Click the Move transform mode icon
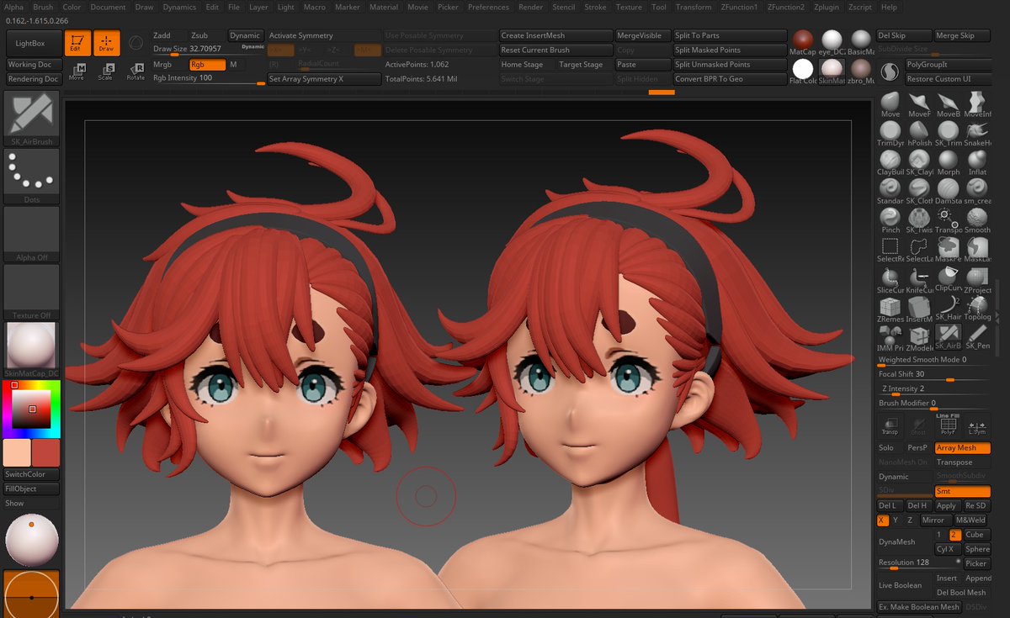1010x618 pixels. 77,71
